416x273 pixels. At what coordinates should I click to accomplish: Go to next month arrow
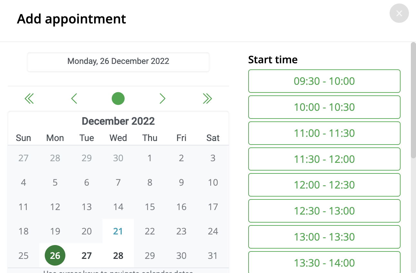(x=162, y=99)
